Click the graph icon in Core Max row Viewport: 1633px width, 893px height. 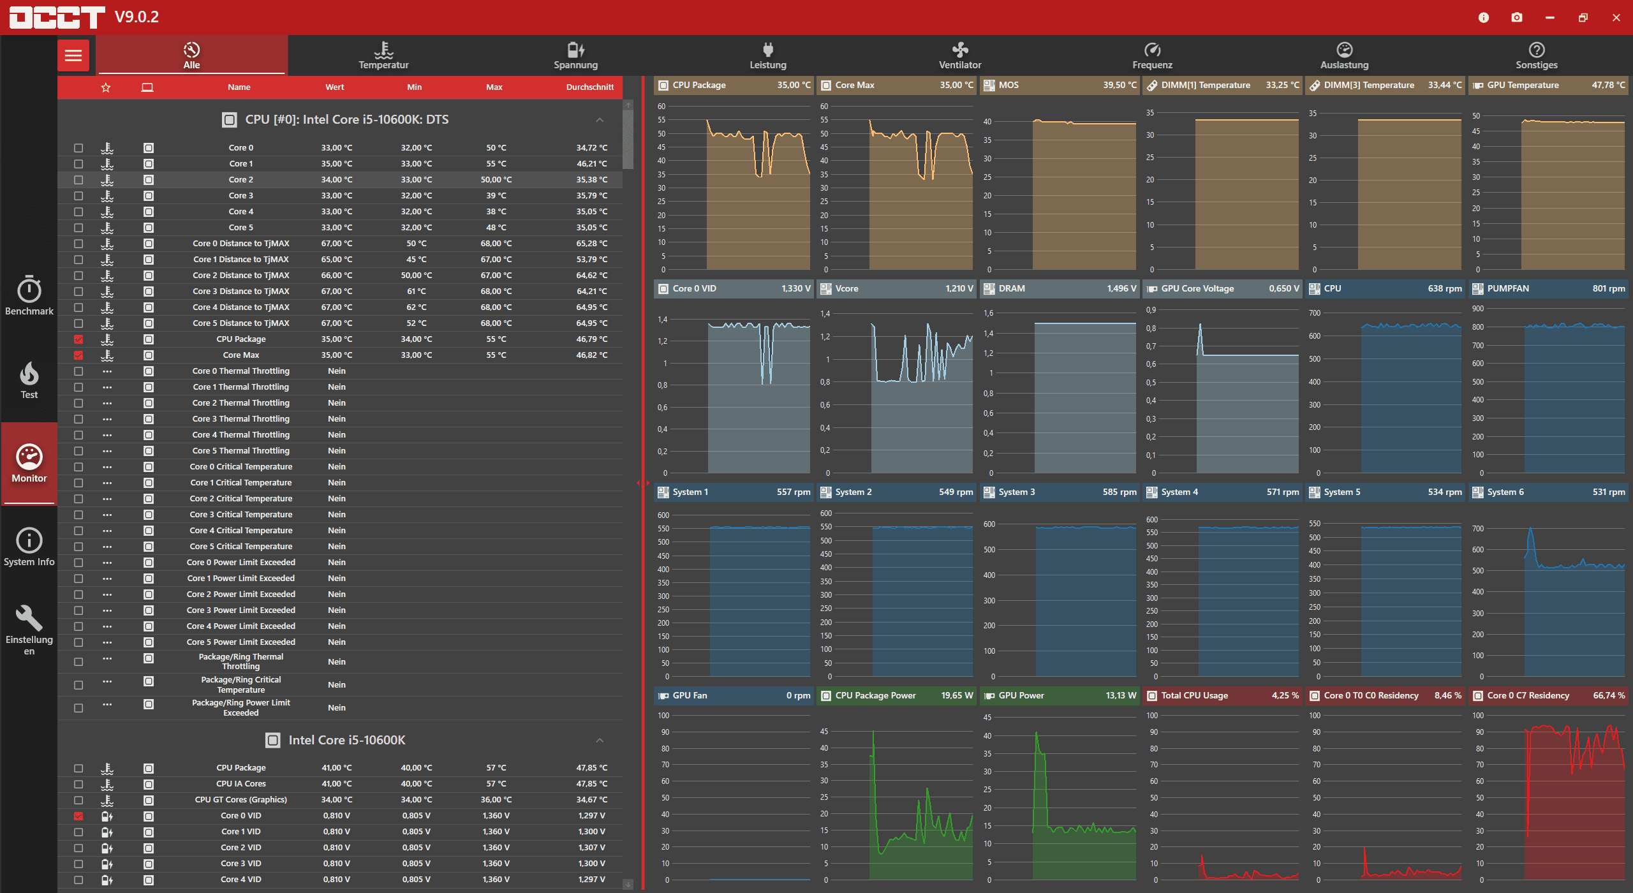tap(149, 355)
